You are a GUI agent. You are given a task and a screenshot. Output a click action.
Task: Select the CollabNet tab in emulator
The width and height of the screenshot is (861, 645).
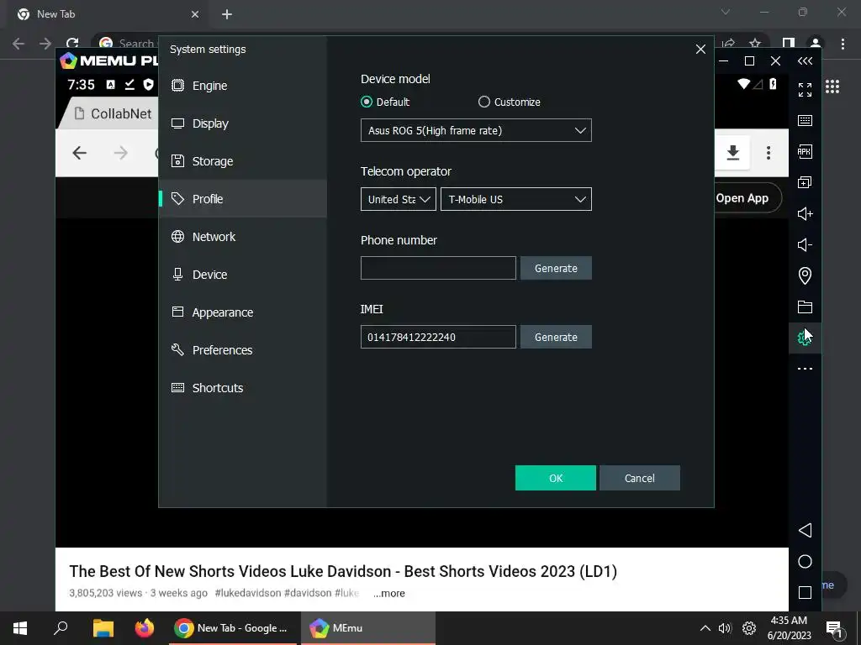113,113
